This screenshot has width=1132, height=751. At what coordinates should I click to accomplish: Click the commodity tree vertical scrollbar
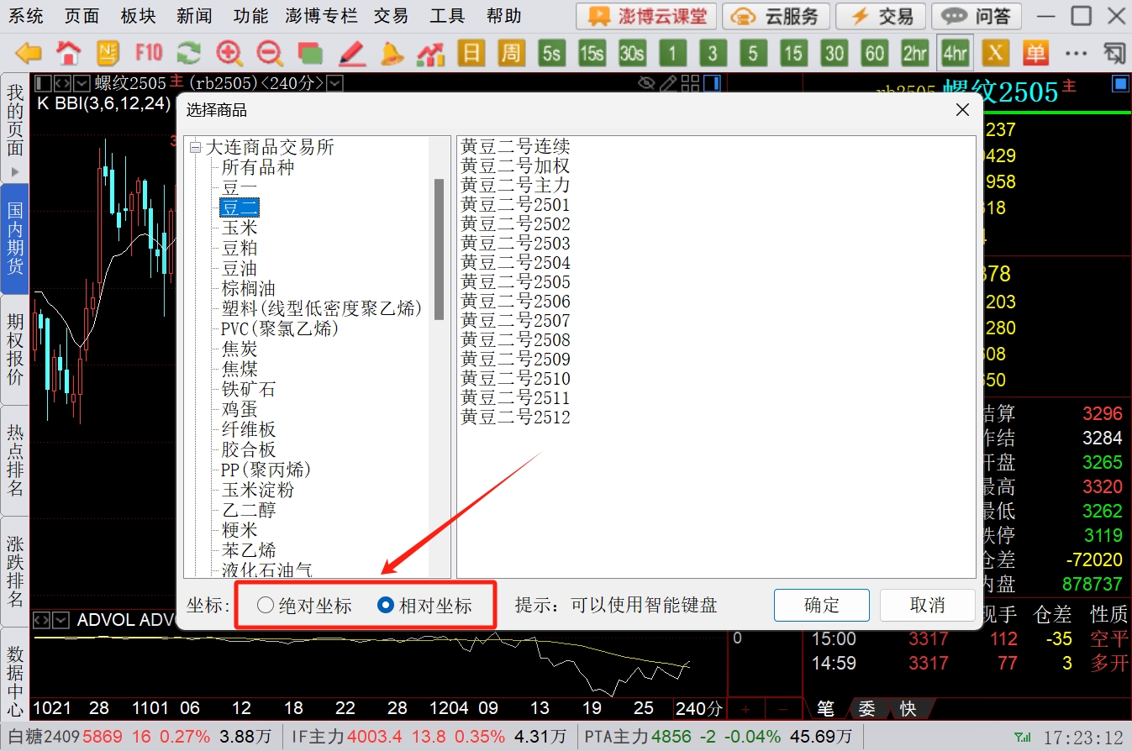(x=439, y=249)
